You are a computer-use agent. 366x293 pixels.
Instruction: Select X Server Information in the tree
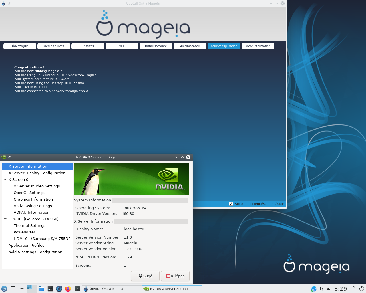click(x=37, y=166)
